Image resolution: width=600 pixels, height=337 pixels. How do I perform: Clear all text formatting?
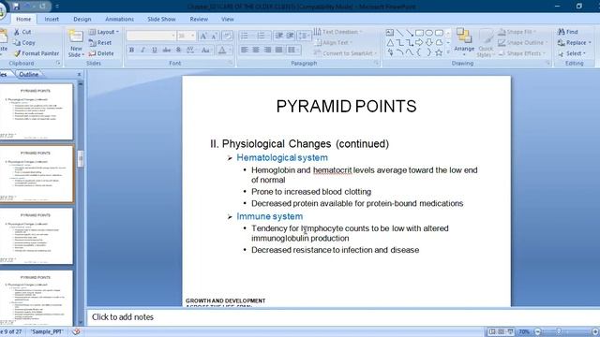tap(227, 36)
